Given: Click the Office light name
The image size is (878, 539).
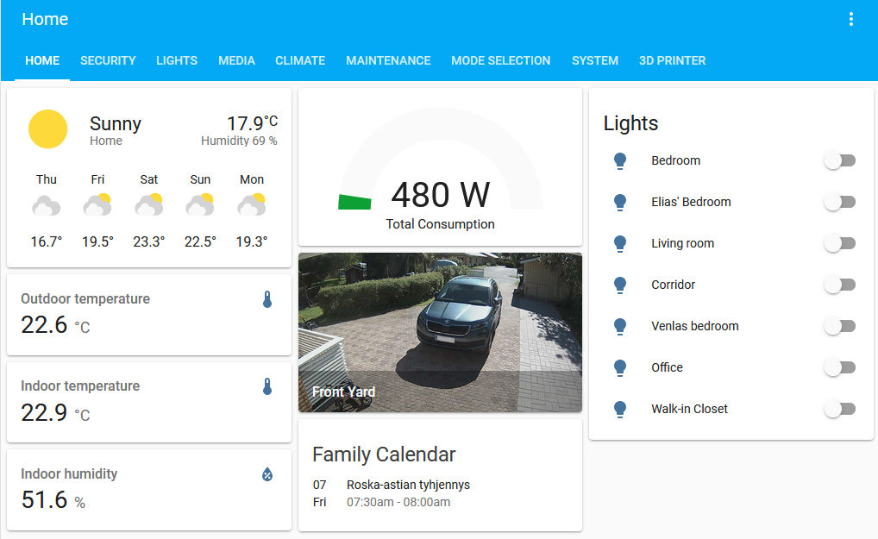Looking at the screenshot, I should 667,367.
